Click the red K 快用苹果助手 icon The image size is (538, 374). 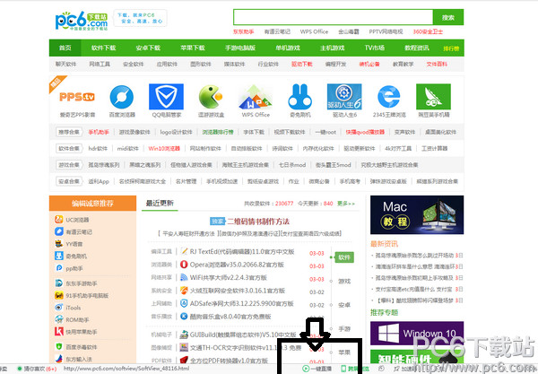58,332
